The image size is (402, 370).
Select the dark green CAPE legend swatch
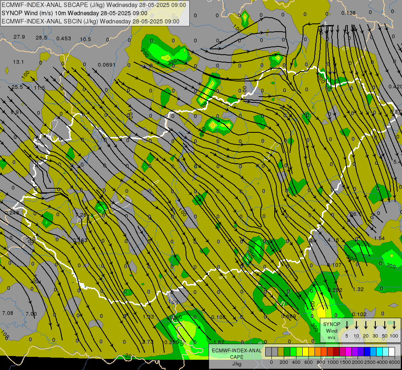tap(287, 351)
